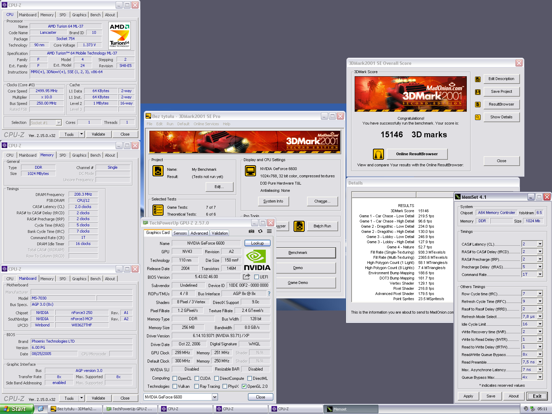Click the Batch Run icon in 3DMark
Screen dimensions: 552x414
tap(299, 226)
